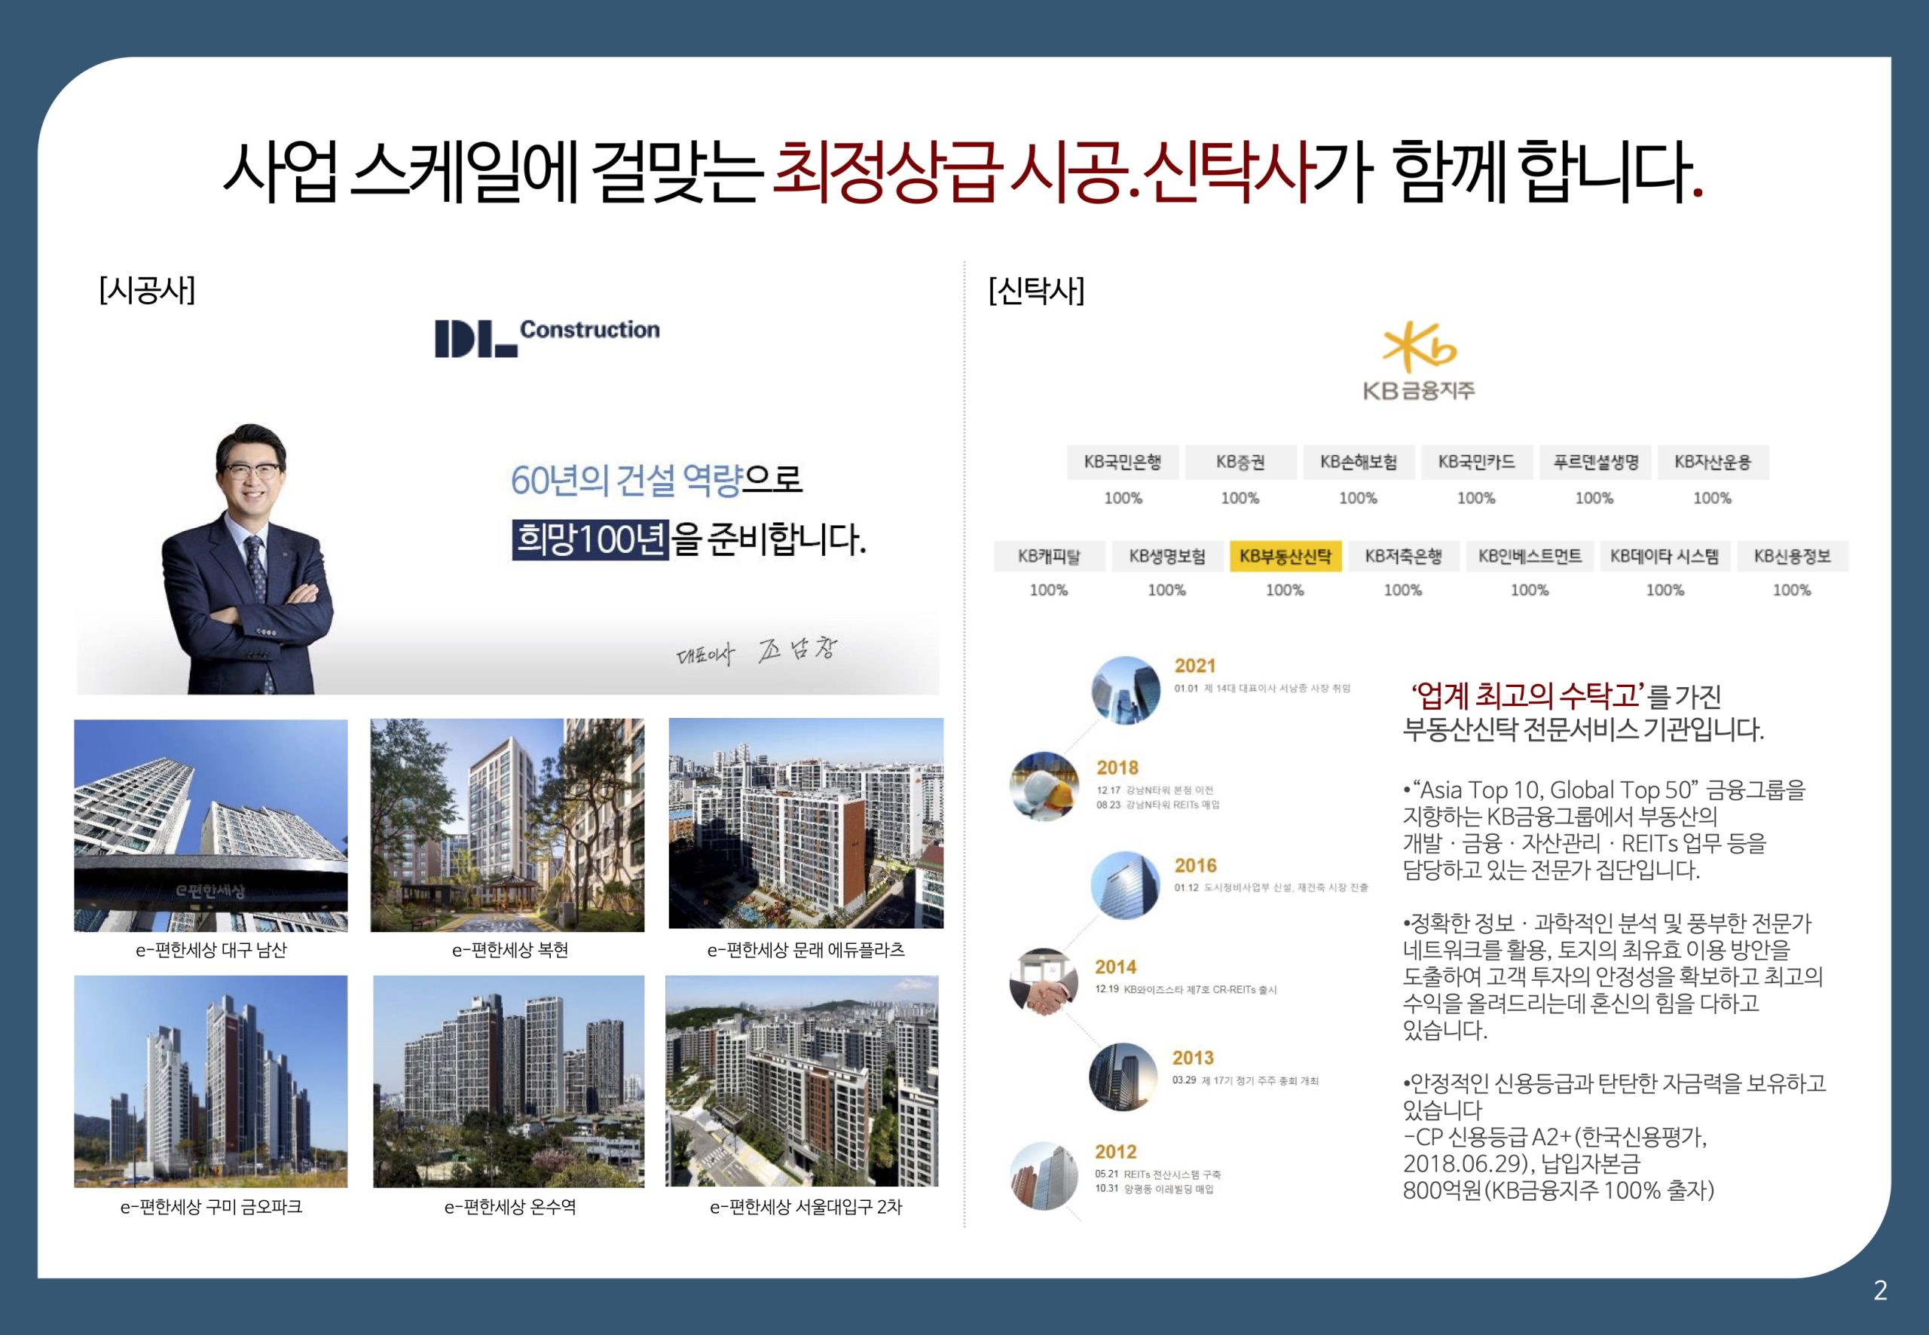Select the e-편한세상 대구 남산 photo

211,825
